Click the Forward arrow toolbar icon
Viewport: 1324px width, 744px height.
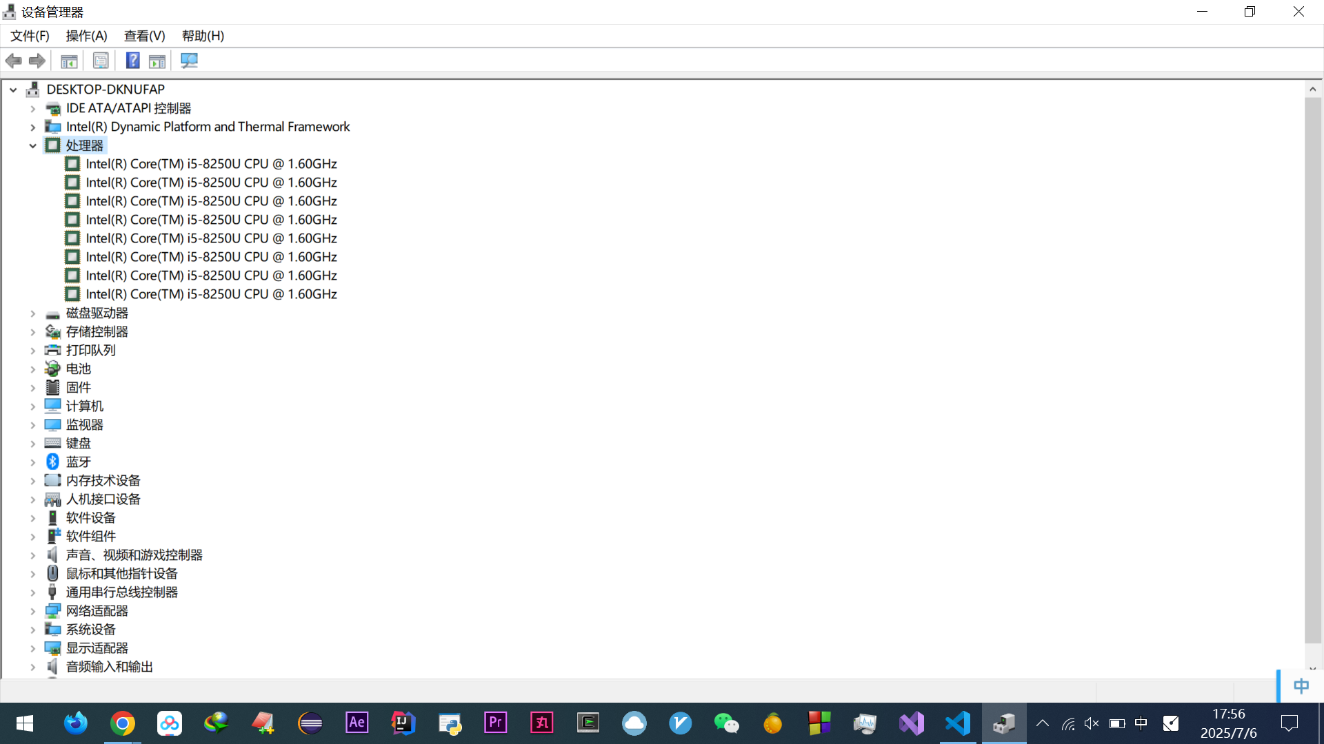coord(37,61)
